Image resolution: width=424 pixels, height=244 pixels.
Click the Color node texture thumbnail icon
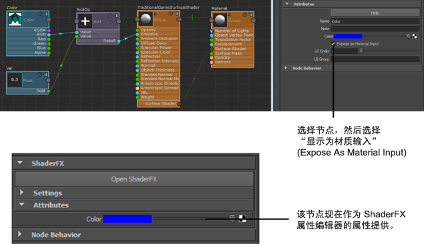pyautogui.click(x=15, y=19)
